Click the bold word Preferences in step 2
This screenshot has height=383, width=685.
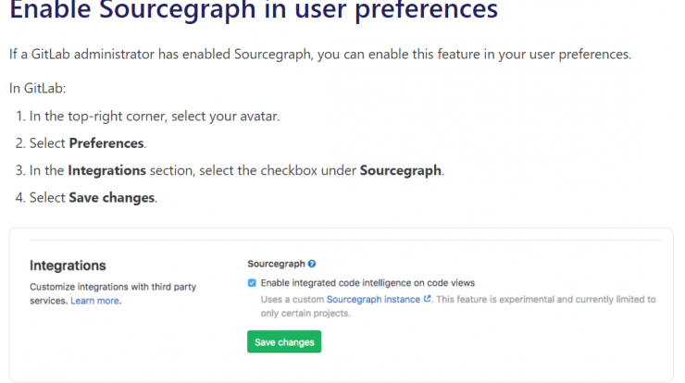click(x=106, y=143)
